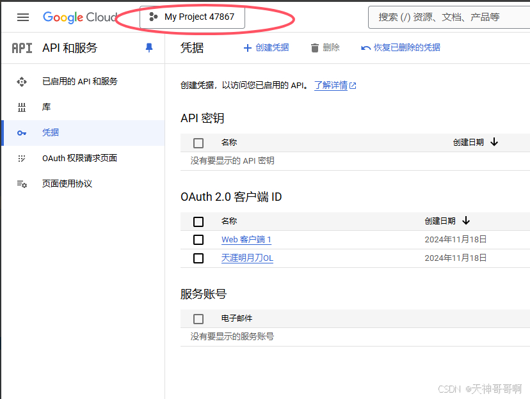Click the 2024年11月18日 date of 天涯明月刀OL
Screen dimensions: 530x399
(456, 258)
